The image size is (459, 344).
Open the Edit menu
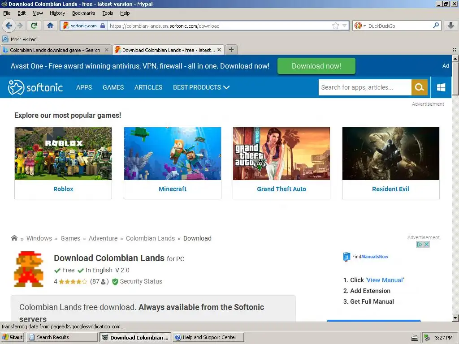pos(22,13)
